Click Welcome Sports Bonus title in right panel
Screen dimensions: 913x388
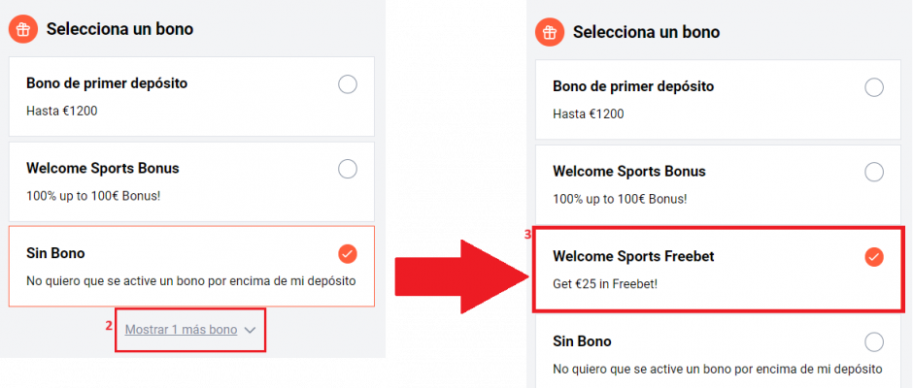point(628,172)
